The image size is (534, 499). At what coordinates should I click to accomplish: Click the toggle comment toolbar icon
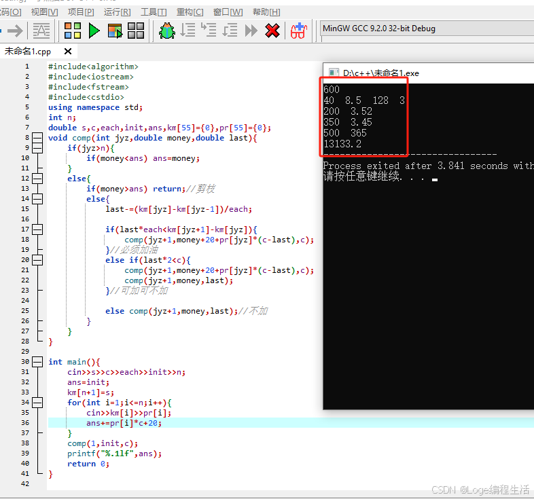click(x=41, y=31)
